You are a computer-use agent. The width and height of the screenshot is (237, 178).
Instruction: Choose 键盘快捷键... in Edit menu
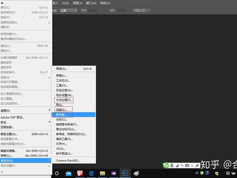(x=25, y=151)
